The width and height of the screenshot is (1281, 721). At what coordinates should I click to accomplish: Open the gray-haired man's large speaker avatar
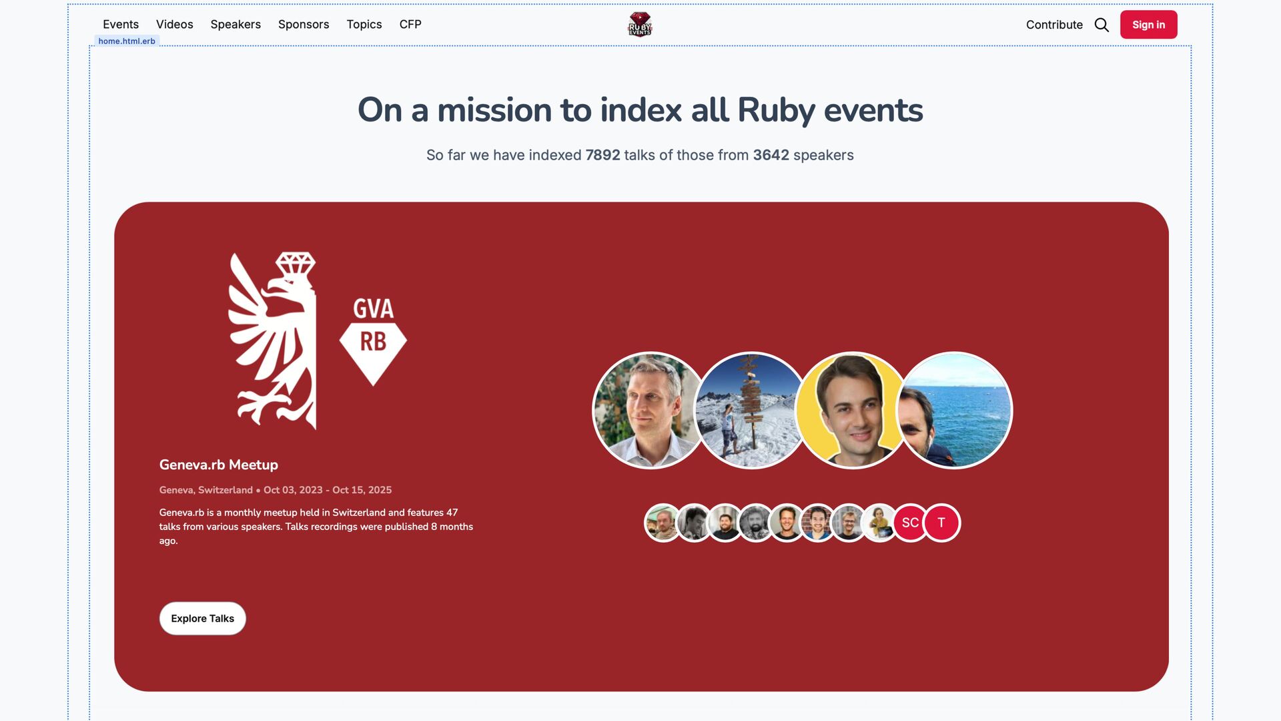tap(645, 411)
